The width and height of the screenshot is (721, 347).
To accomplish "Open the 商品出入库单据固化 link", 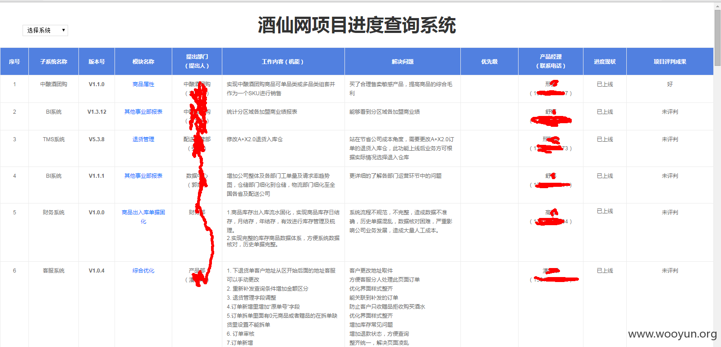I will click(x=143, y=217).
